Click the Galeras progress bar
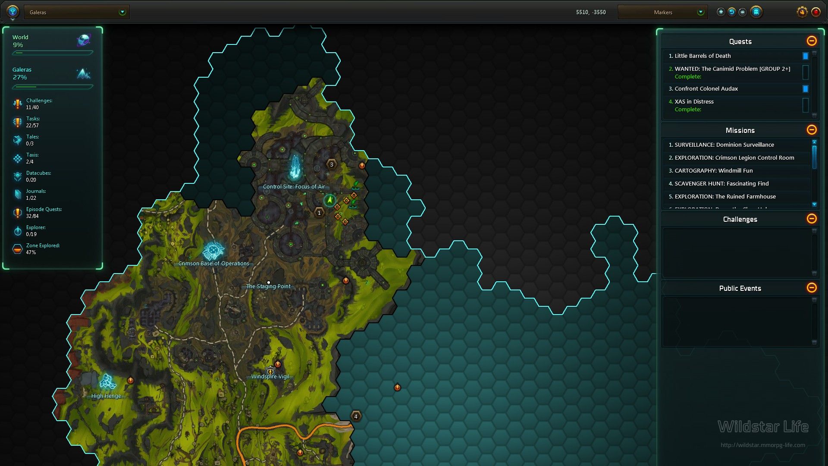Screen dimensions: 828x466 [x=53, y=87]
